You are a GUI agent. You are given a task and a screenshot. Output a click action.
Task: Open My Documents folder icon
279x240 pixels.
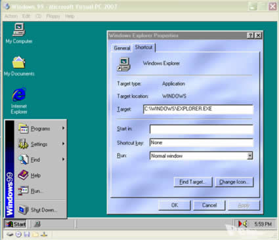point(19,66)
